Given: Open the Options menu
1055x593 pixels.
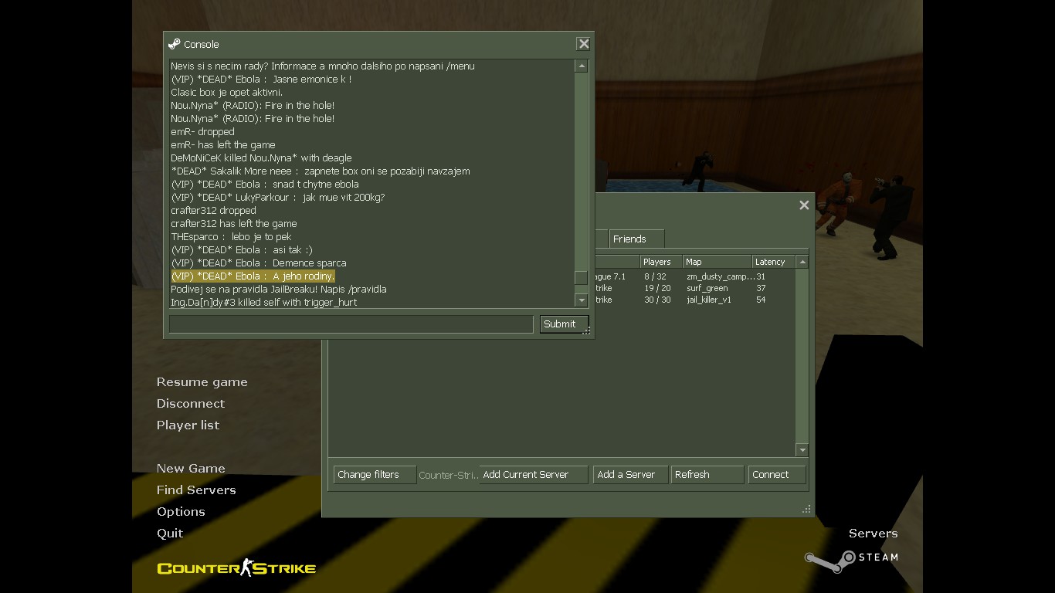Looking at the screenshot, I should tap(181, 512).
